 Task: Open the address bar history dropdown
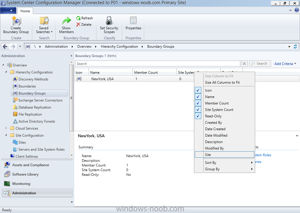point(289,47)
